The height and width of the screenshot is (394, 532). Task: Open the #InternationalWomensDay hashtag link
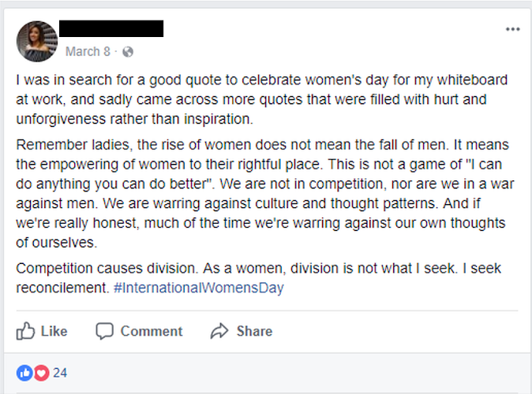point(198,288)
